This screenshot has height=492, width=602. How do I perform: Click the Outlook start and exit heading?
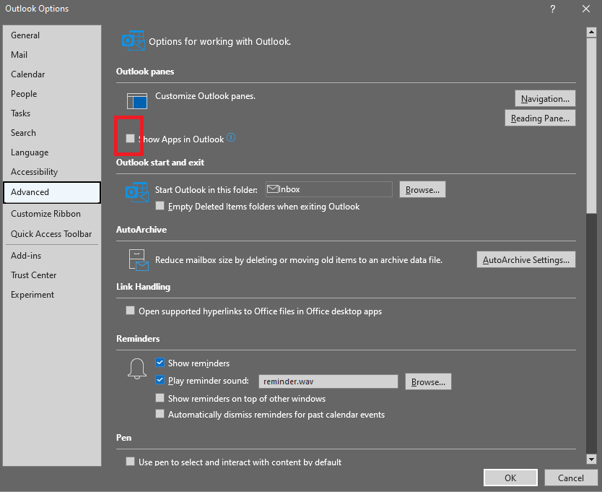(160, 163)
